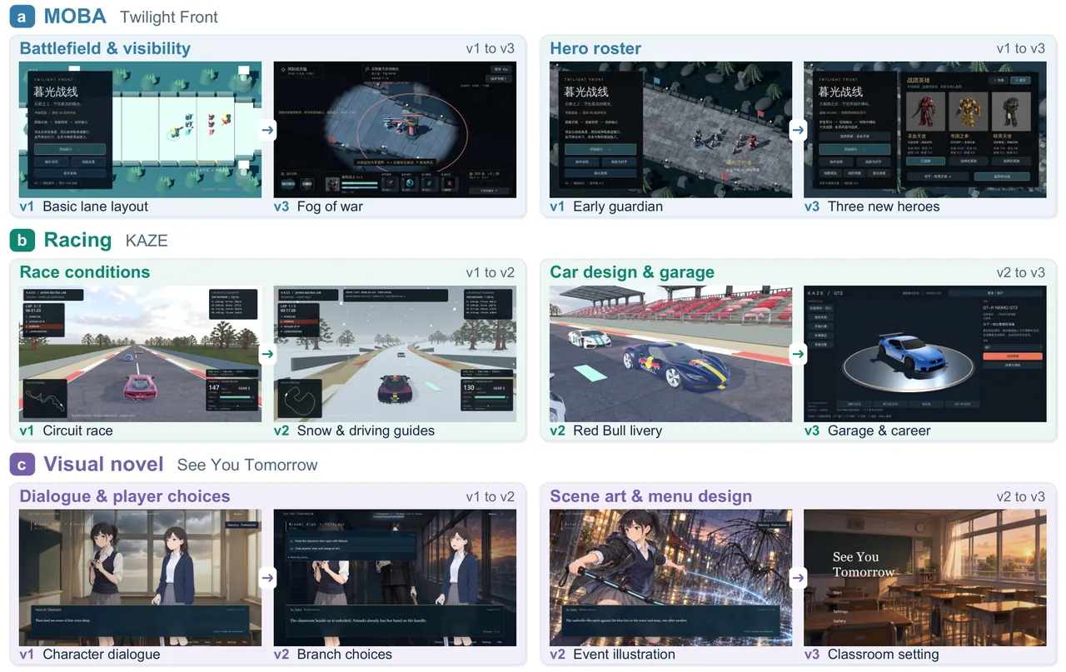Click the teal button under the red hero card
The image size is (1066, 672).
pyautogui.click(x=925, y=162)
